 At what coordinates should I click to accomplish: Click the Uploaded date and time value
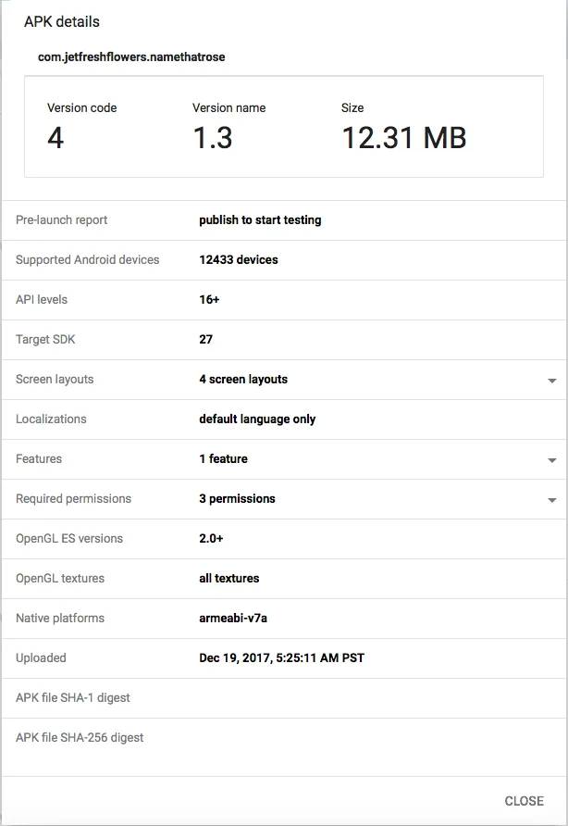[282, 657]
